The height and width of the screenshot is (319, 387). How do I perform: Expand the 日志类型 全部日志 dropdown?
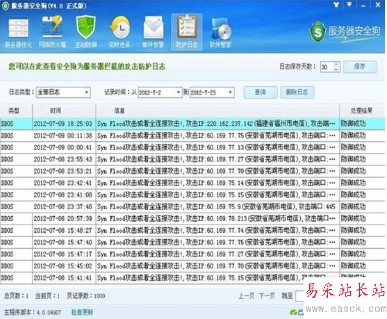[86, 92]
